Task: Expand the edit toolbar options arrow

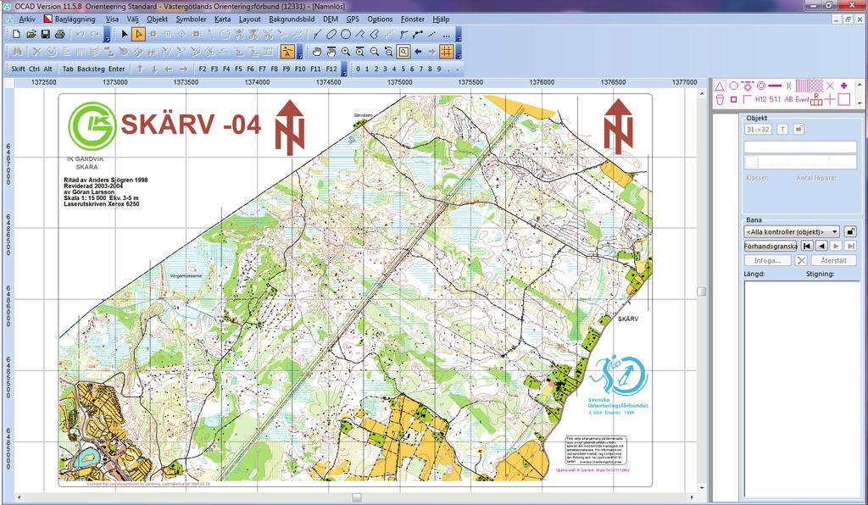Action: (300, 53)
